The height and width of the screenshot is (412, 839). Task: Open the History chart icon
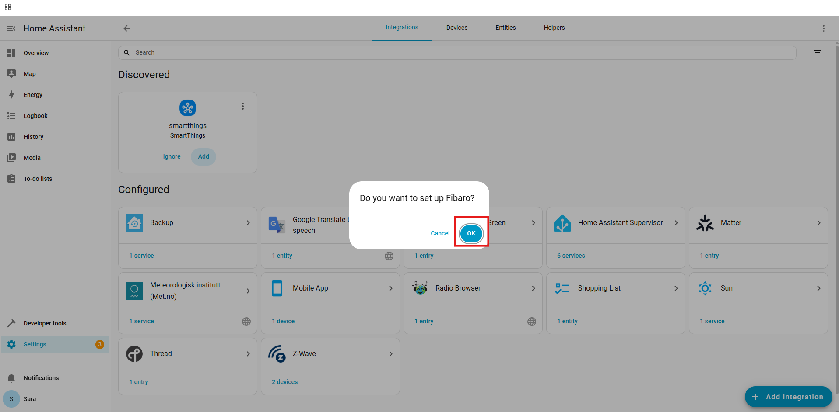coord(11,137)
